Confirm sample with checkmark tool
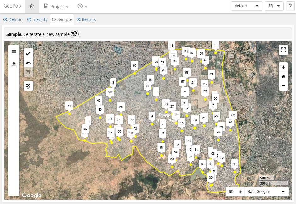 (x=28, y=53)
